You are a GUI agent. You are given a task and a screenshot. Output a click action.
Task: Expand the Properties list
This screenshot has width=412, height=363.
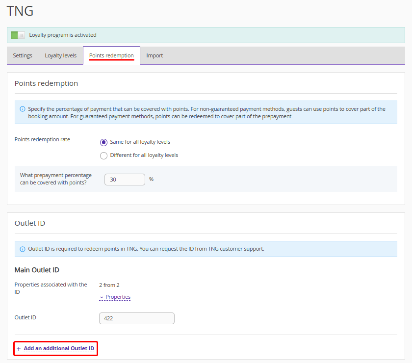coord(118,297)
